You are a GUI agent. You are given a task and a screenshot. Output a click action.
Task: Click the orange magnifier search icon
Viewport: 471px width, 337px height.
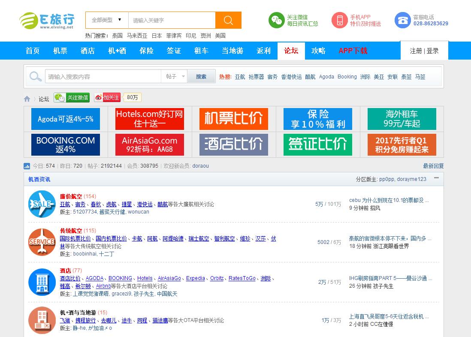(228, 20)
